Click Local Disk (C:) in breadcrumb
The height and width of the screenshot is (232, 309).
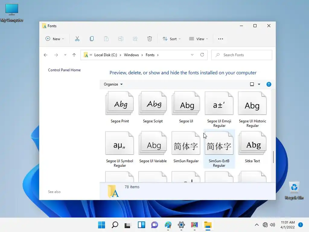[x=106, y=55]
